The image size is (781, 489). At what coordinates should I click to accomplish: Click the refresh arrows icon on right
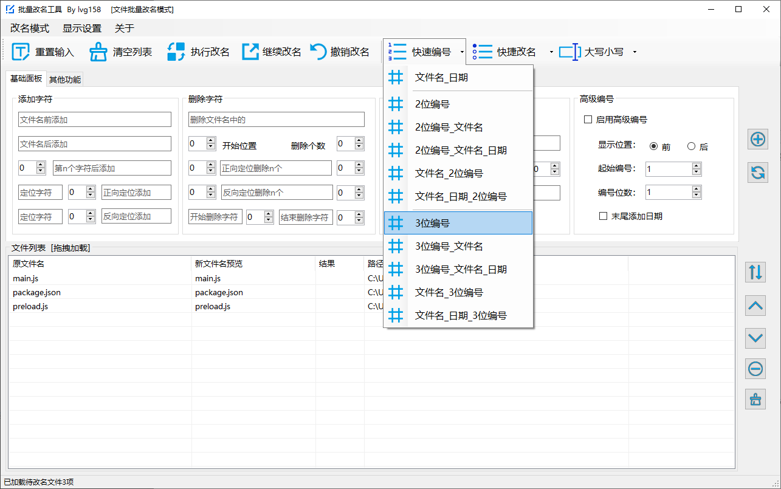click(757, 173)
